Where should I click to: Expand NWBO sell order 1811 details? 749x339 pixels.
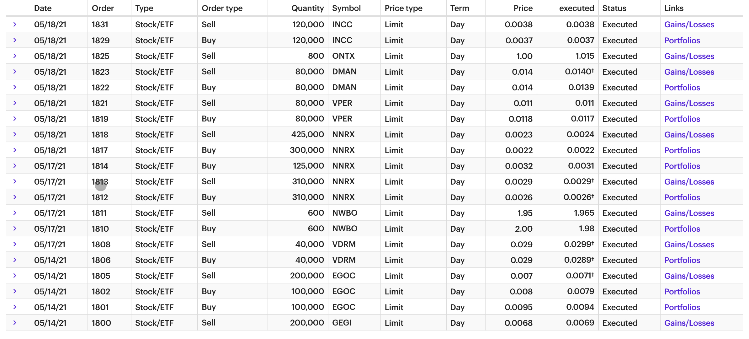(15, 213)
